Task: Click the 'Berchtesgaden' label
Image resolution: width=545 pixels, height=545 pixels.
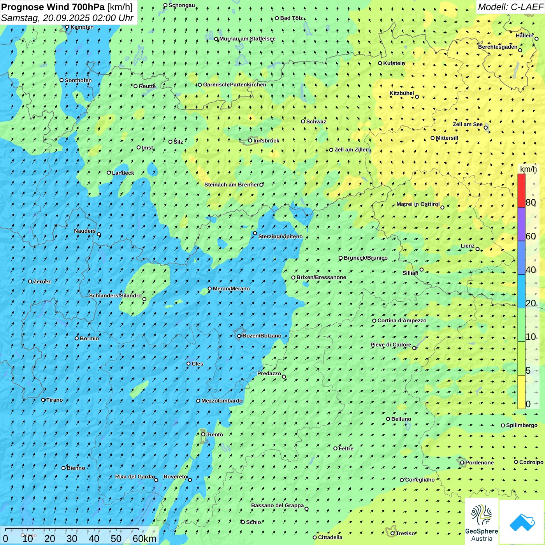Action: pyautogui.click(x=498, y=47)
